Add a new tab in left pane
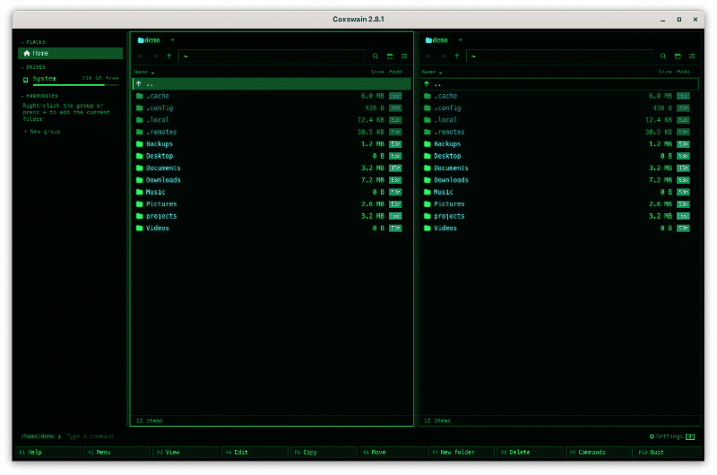 tap(173, 40)
